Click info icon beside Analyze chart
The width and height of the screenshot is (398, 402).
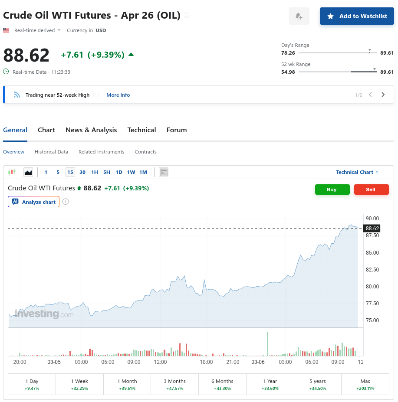(x=66, y=202)
